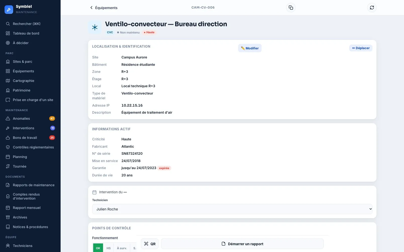Copy the CAM-CV-006 equipment reference
This screenshot has height=252, width=404.
pyautogui.click(x=291, y=8)
